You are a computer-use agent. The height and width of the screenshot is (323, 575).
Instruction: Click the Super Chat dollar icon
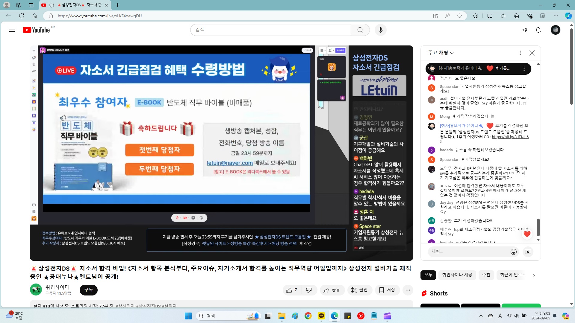(528, 252)
